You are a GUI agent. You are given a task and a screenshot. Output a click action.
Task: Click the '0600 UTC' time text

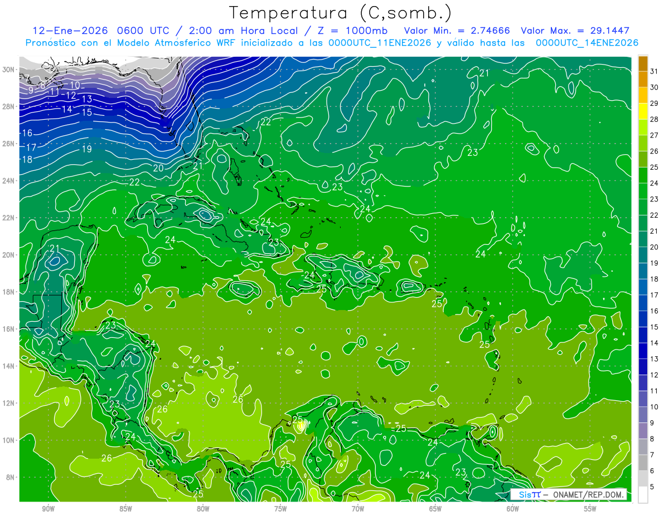(x=144, y=31)
